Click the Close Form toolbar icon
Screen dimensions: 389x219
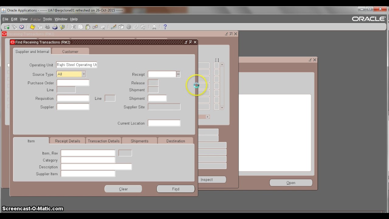coord(62,27)
